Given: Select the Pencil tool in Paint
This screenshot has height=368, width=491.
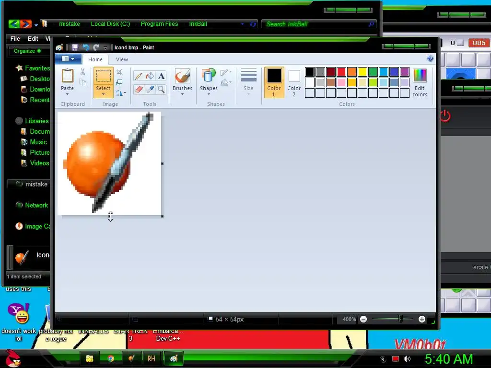Looking at the screenshot, I should [x=138, y=76].
